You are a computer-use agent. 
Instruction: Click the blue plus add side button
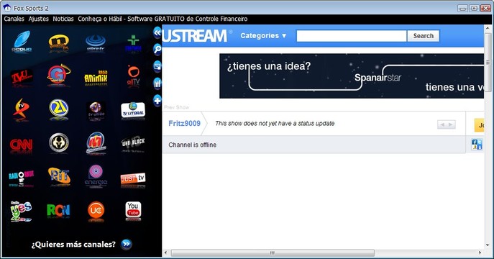pos(157,101)
